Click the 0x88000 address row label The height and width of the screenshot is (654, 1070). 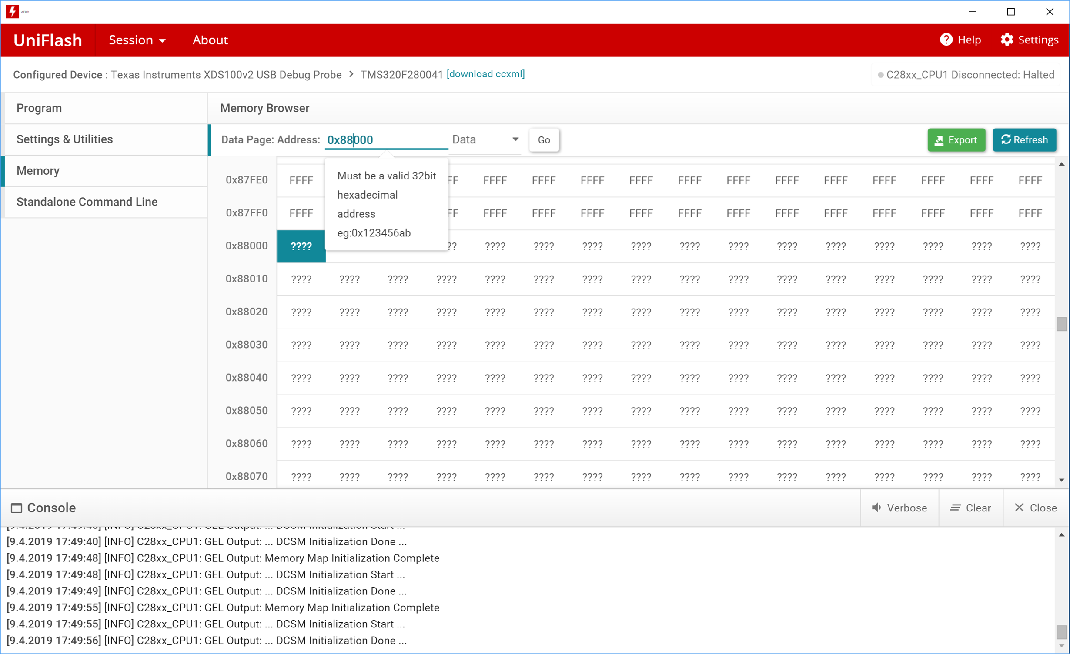tap(247, 246)
